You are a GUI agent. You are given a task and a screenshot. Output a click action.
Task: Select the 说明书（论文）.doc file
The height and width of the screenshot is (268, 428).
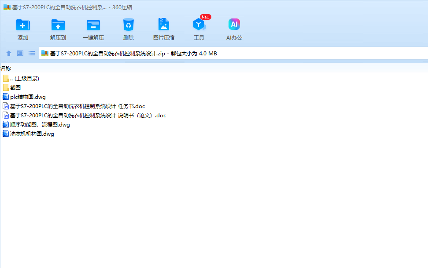pos(85,116)
